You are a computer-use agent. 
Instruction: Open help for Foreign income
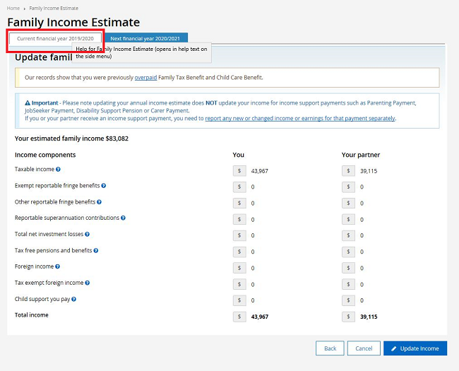point(57,266)
